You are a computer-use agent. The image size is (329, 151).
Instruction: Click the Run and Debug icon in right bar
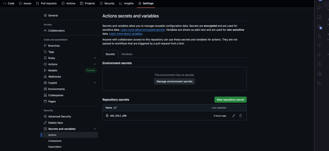click(319, 7)
